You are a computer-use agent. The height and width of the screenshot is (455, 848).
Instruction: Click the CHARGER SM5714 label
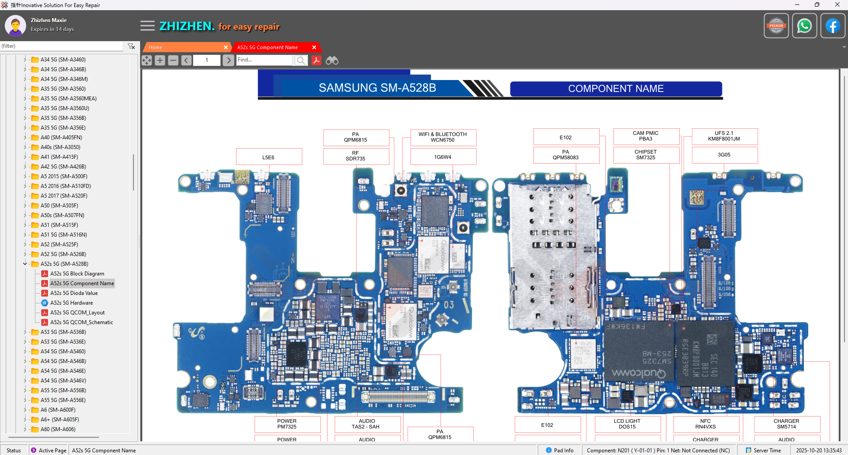[x=787, y=424]
